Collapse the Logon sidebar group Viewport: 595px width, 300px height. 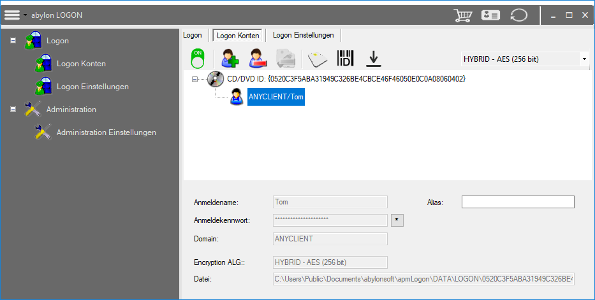pyautogui.click(x=13, y=41)
